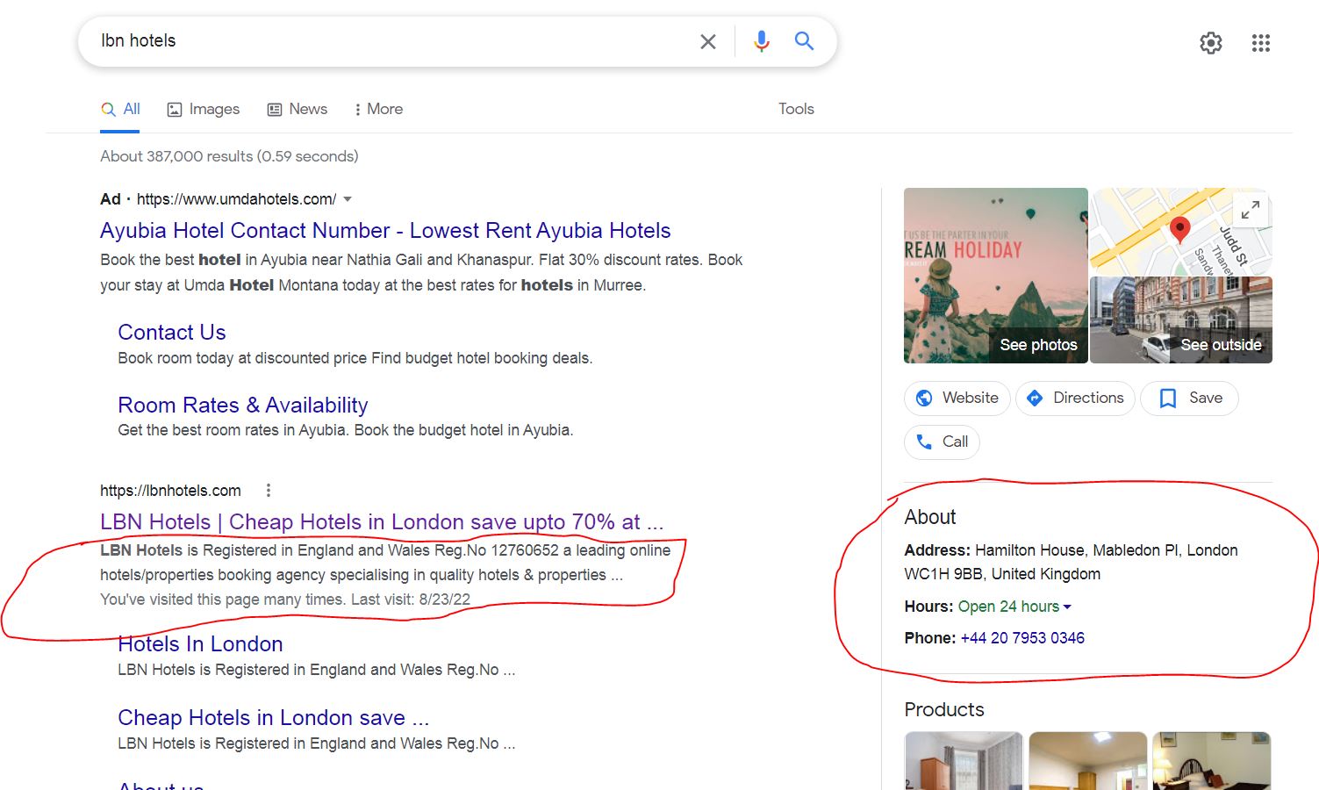Open the More search options menu

point(378,109)
